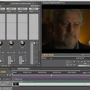Click Go to Previous Edit Point button
The width and height of the screenshot is (90, 90).
78,61
